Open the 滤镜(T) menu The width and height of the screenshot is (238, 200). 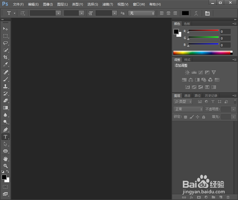click(x=108, y=4)
